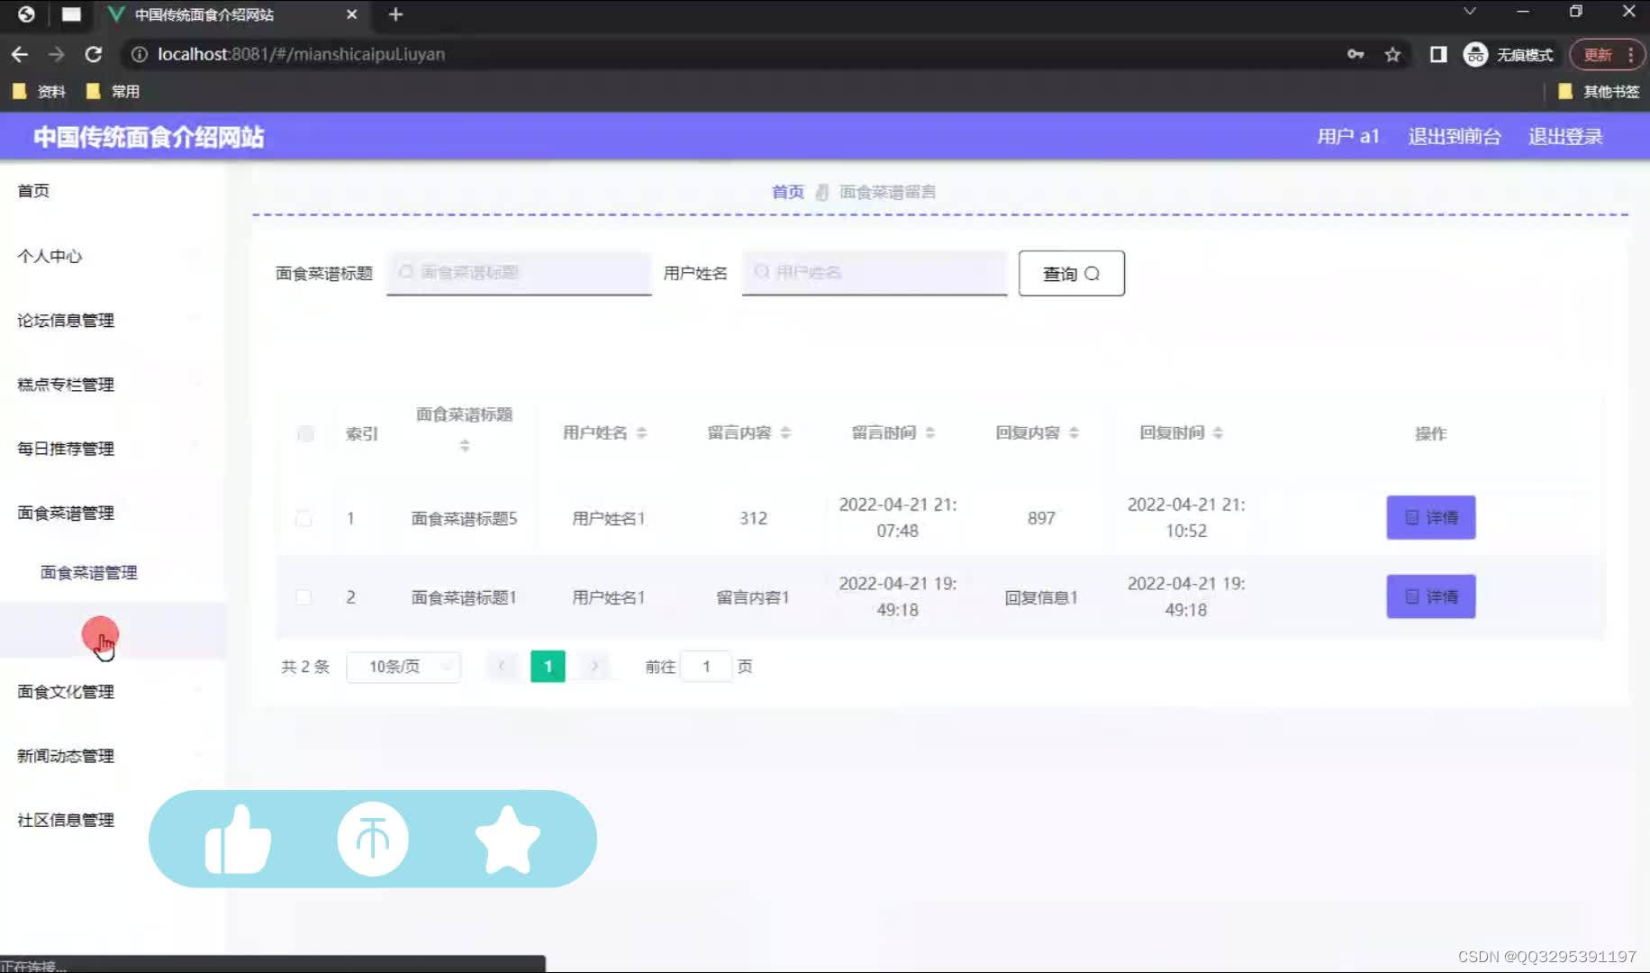Open the 常用 bookmarks folder

[x=113, y=91]
